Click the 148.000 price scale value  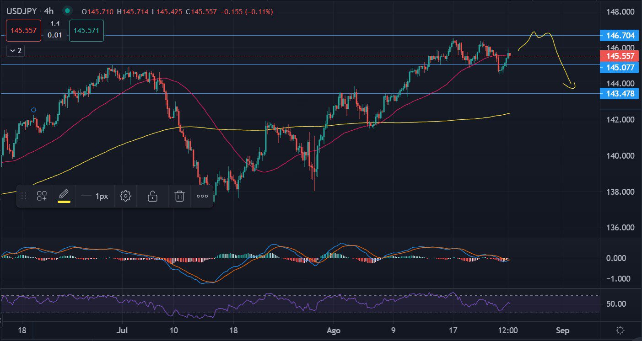(x=620, y=11)
